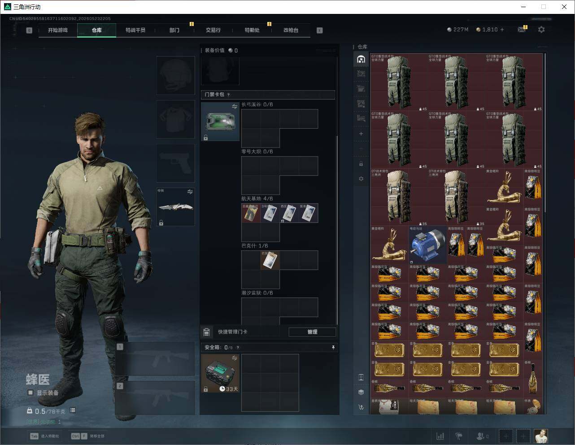Open help for 门禁卡包

tap(228, 95)
